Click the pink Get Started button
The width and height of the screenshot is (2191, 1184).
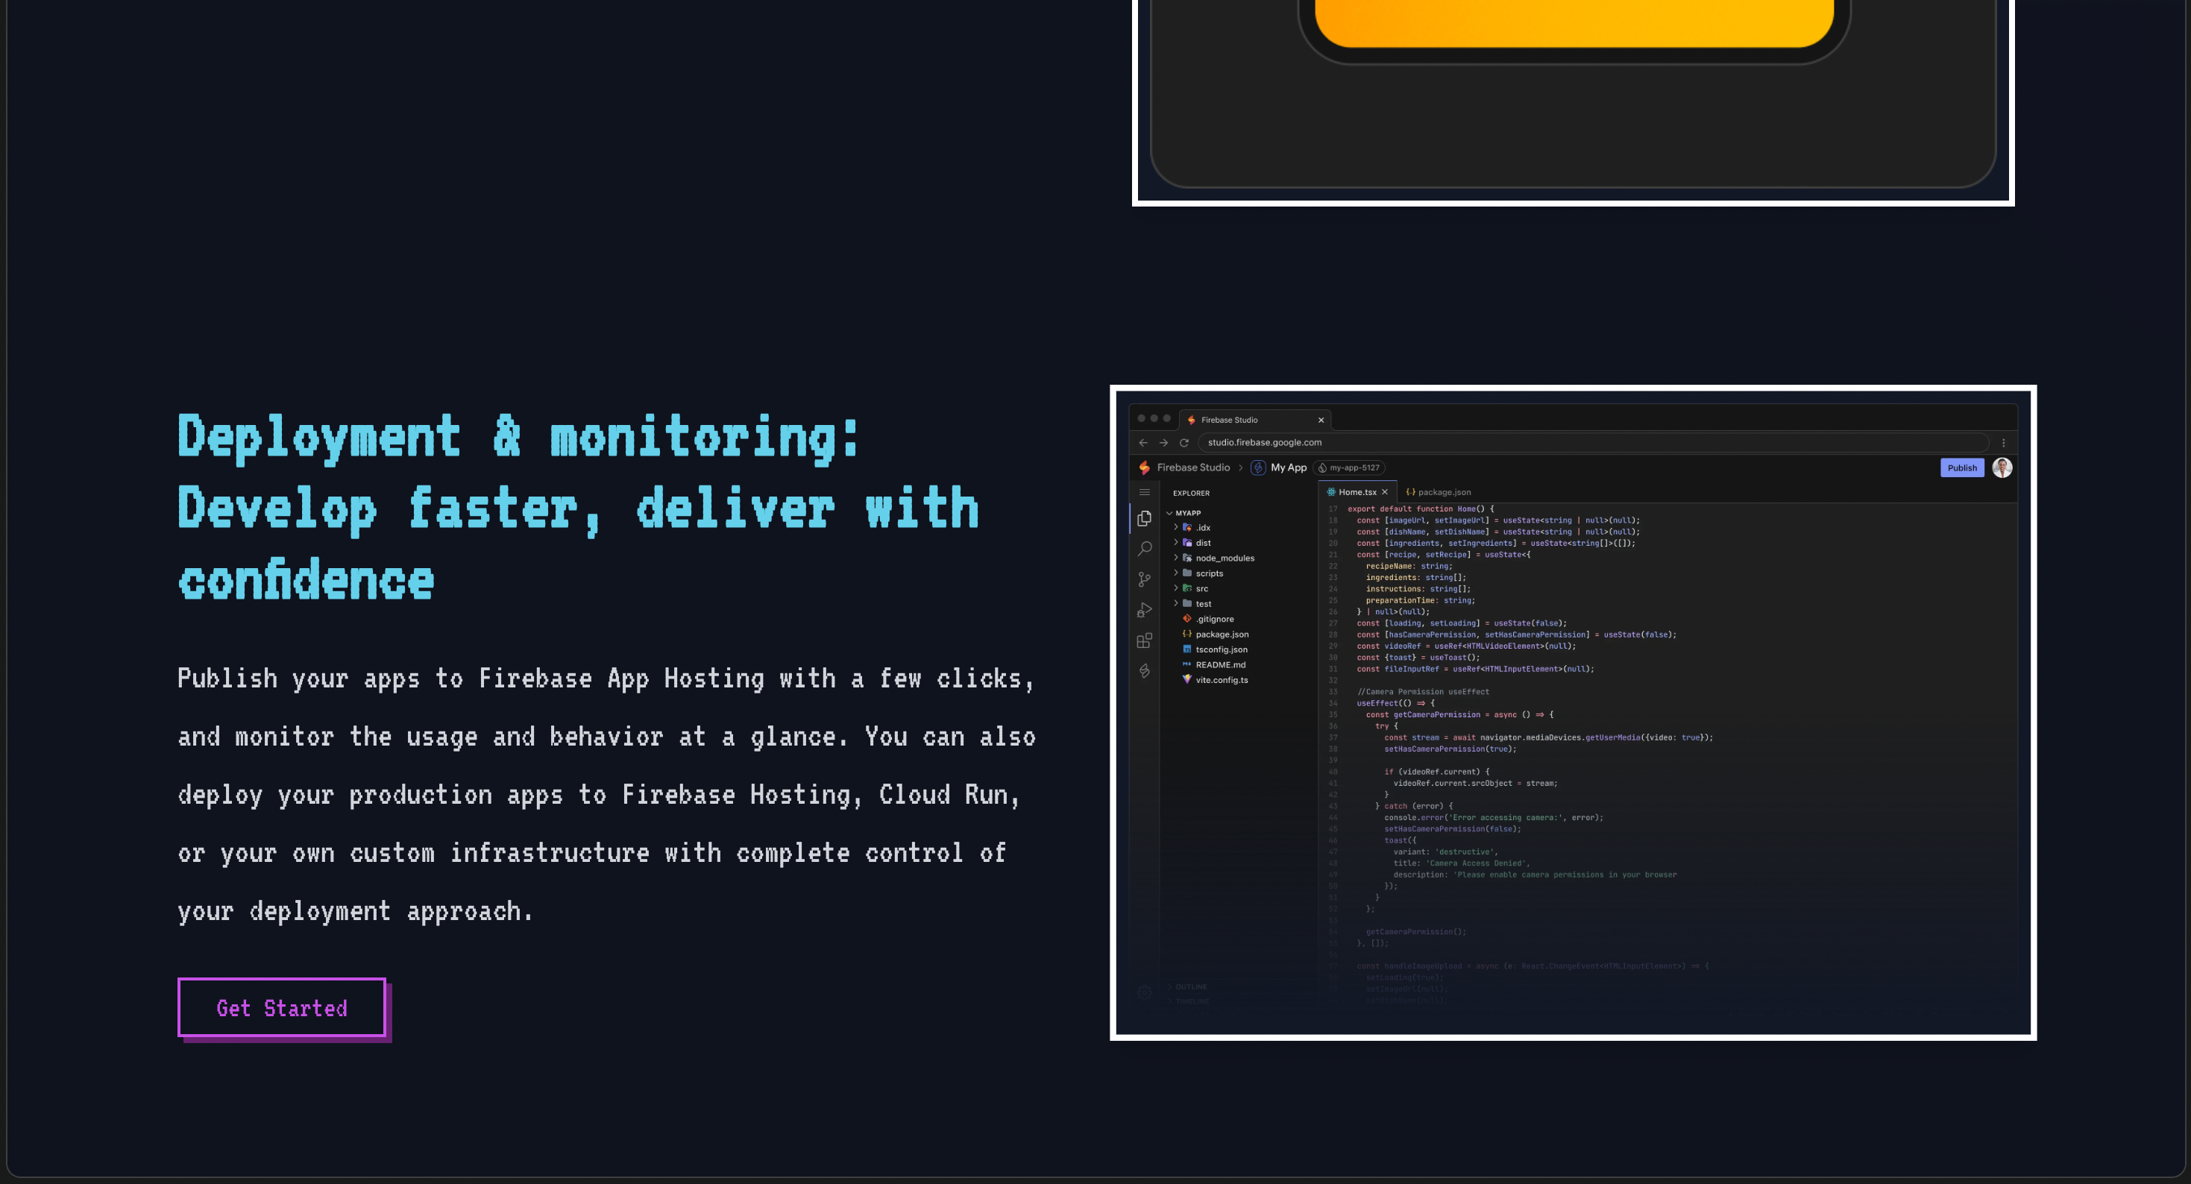click(x=282, y=1008)
